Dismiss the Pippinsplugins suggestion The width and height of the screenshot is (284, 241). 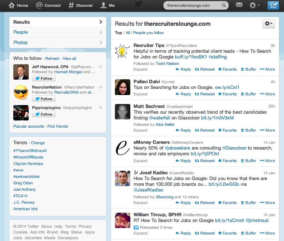[101, 108]
